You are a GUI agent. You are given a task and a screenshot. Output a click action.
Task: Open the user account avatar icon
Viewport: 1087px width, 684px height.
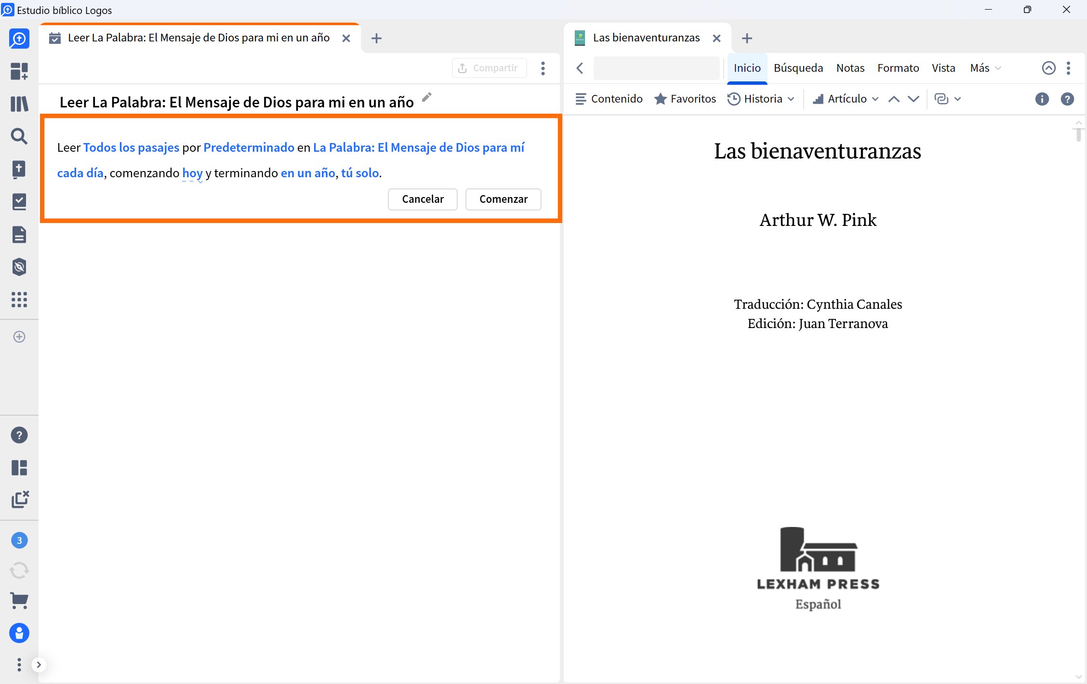(x=19, y=633)
